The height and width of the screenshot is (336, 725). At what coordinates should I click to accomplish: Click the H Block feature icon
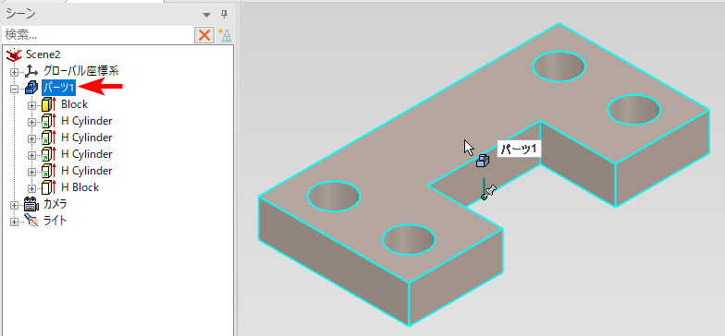(48, 187)
